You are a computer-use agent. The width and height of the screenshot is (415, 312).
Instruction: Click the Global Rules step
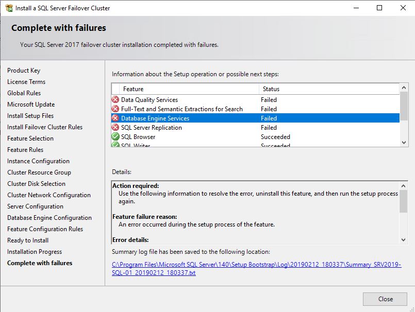[24, 93]
